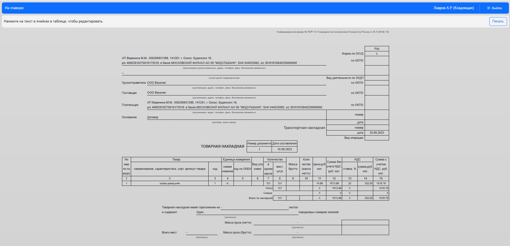Go back via the На главную link
The width and height of the screenshot is (510, 246).
coord(14,8)
